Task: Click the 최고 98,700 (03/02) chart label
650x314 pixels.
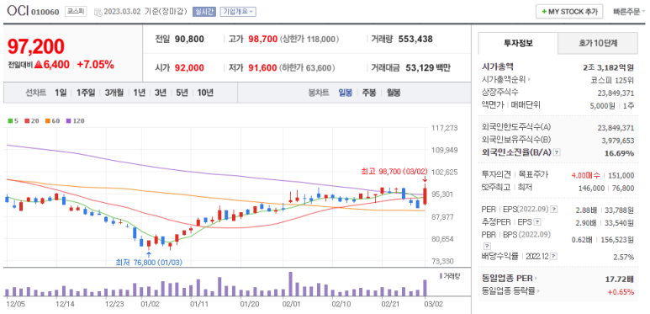Action: [394, 172]
